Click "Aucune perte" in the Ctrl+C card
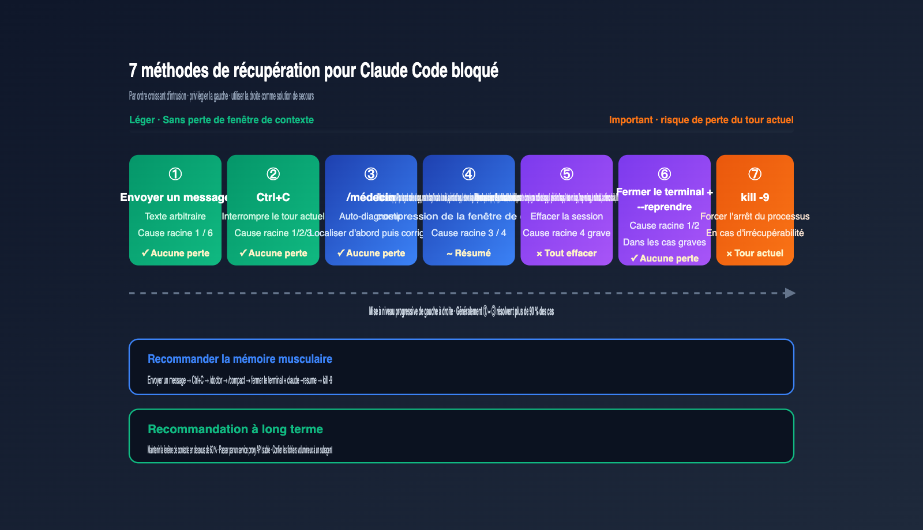 point(273,253)
